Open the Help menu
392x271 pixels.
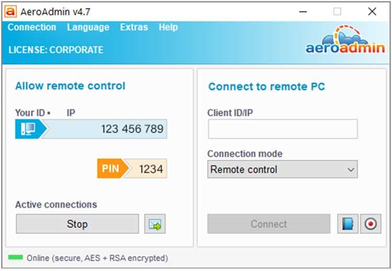pos(168,27)
